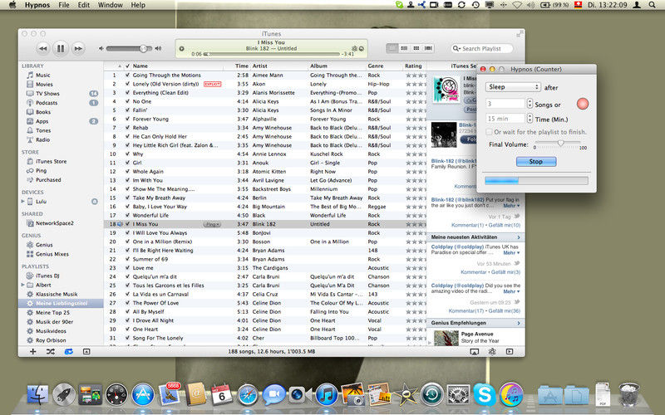Open the File menu
Viewport: 665px width, 415px height.
pyautogui.click(x=64, y=5)
